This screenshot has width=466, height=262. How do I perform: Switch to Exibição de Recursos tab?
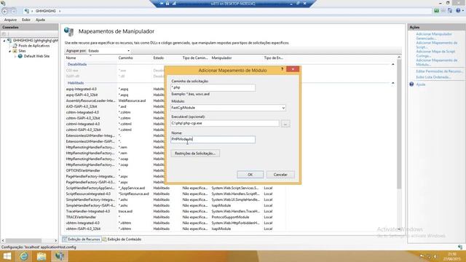81,239
